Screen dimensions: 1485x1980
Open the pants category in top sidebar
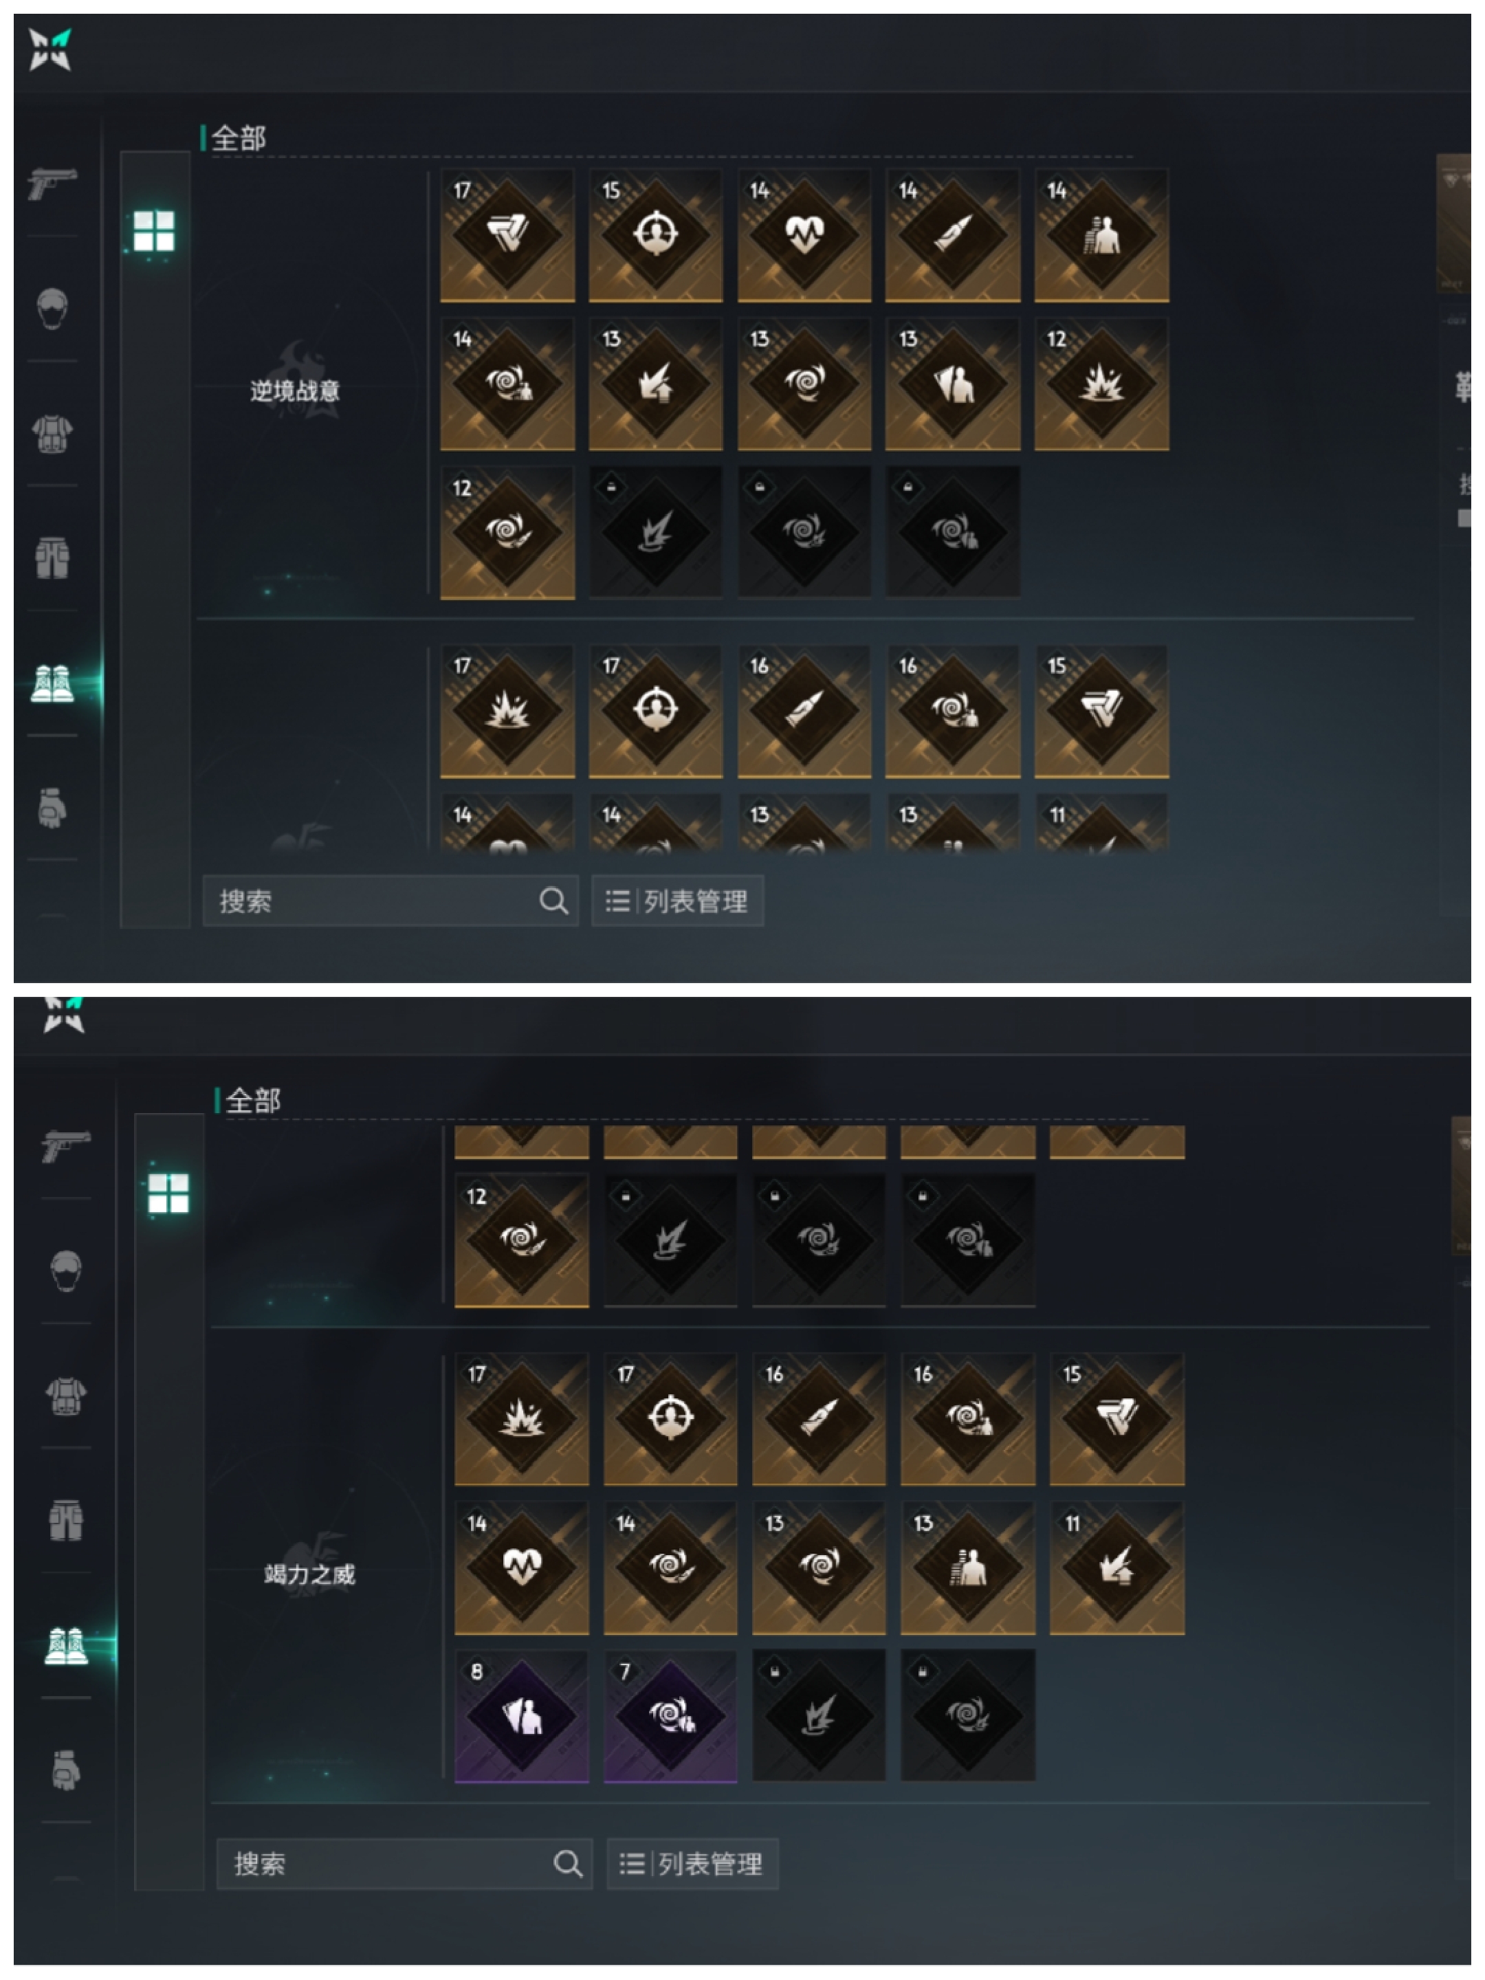point(52,558)
